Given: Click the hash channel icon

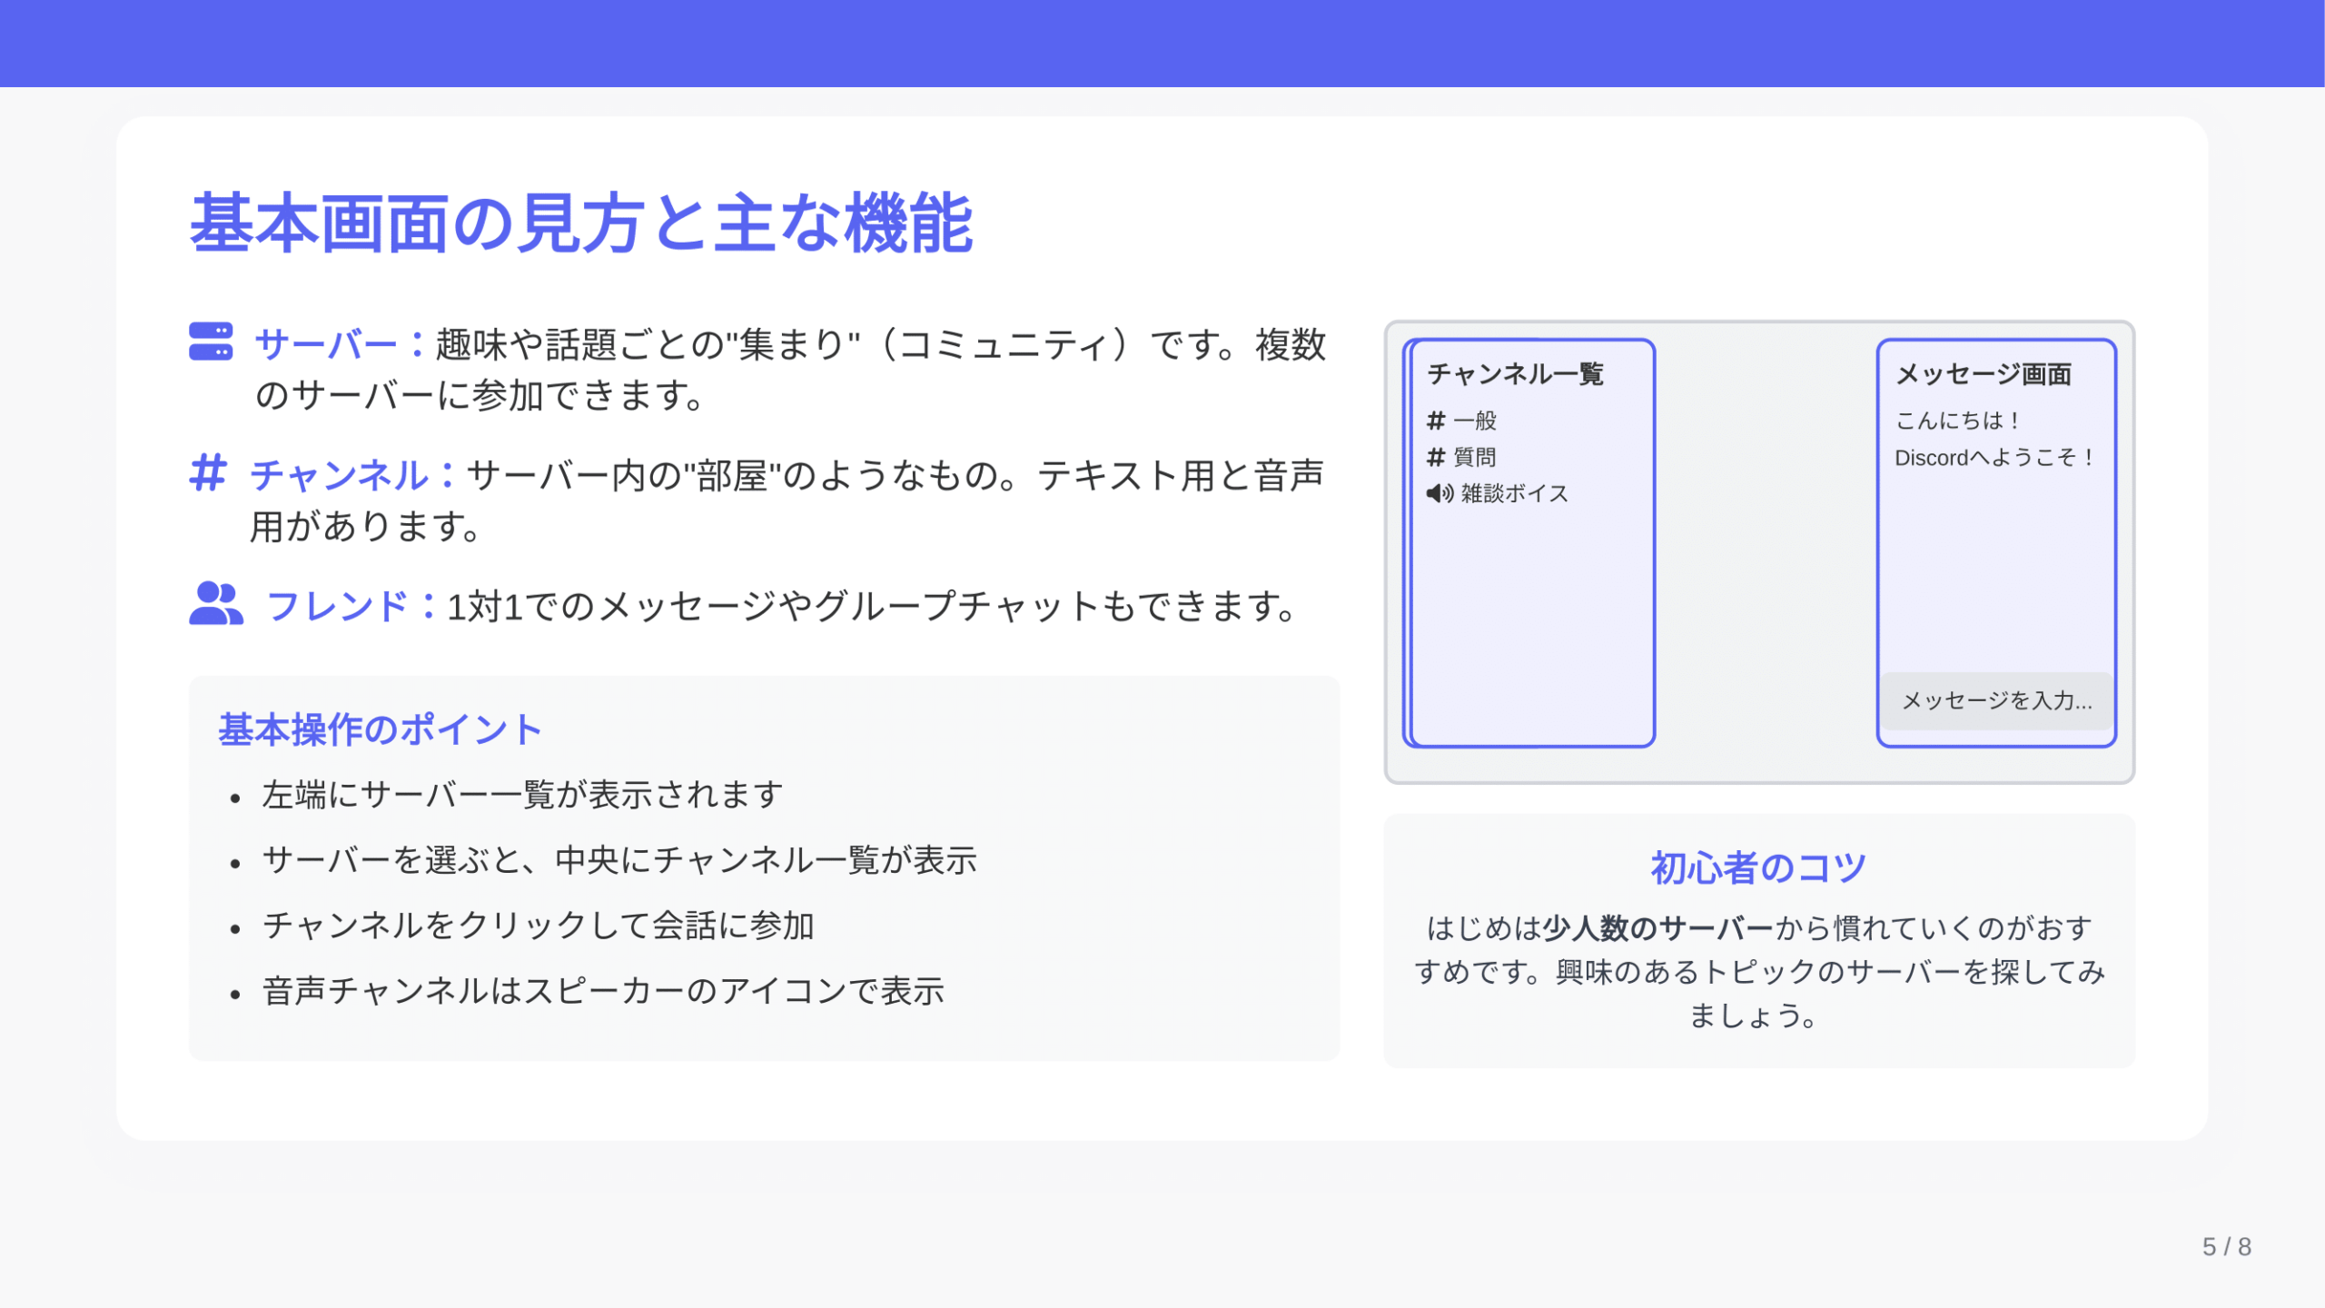Looking at the screenshot, I should 207,473.
